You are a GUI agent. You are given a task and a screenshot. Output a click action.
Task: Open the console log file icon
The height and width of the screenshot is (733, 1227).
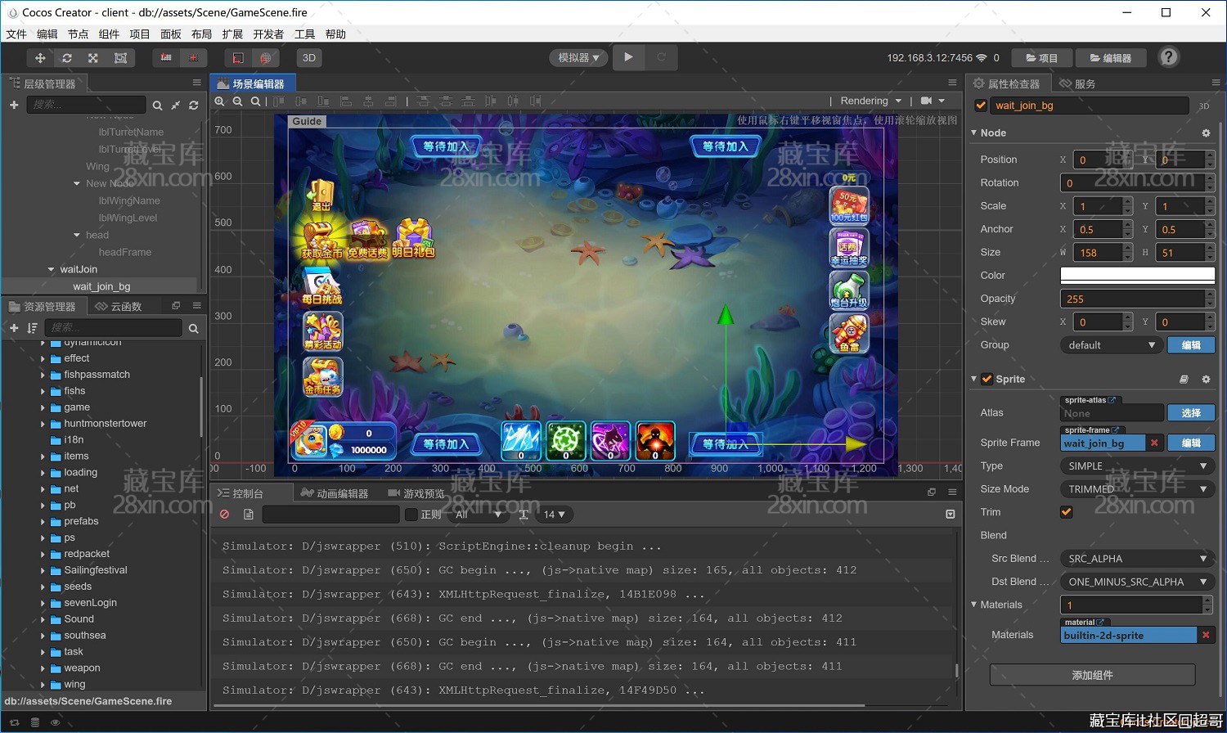(249, 515)
